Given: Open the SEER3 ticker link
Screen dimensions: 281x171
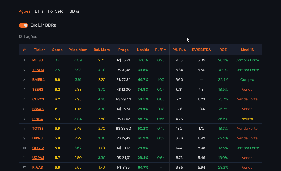Looking at the screenshot, I should (x=38, y=90).
